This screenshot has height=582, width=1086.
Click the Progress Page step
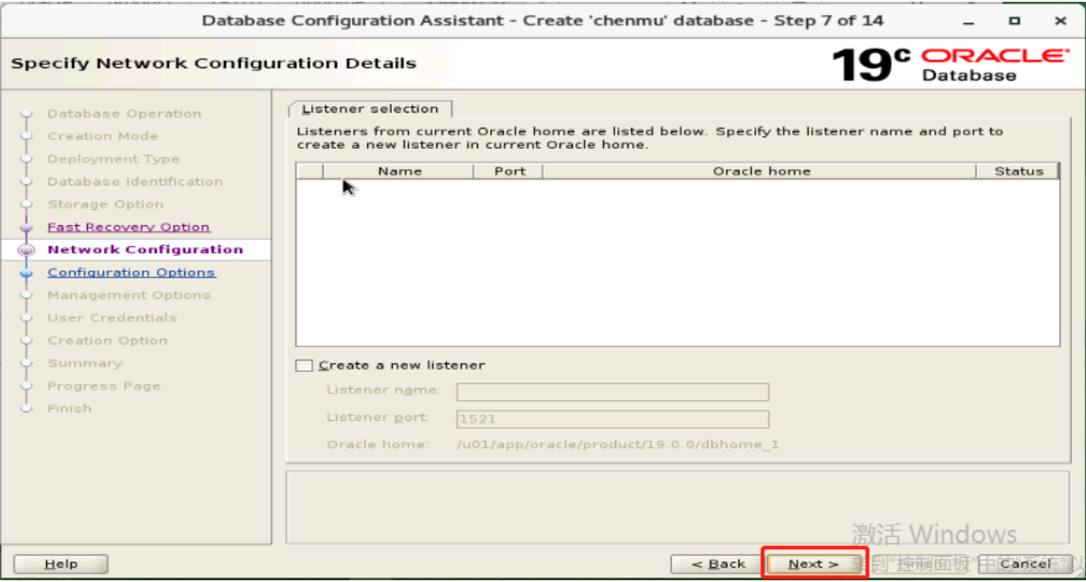pos(104,385)
